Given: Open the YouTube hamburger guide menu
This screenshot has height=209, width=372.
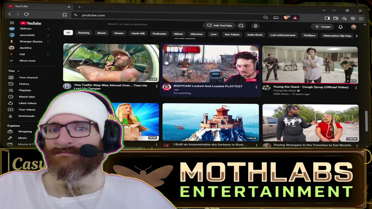Looking at the screenshot, I should coord(12,23).
